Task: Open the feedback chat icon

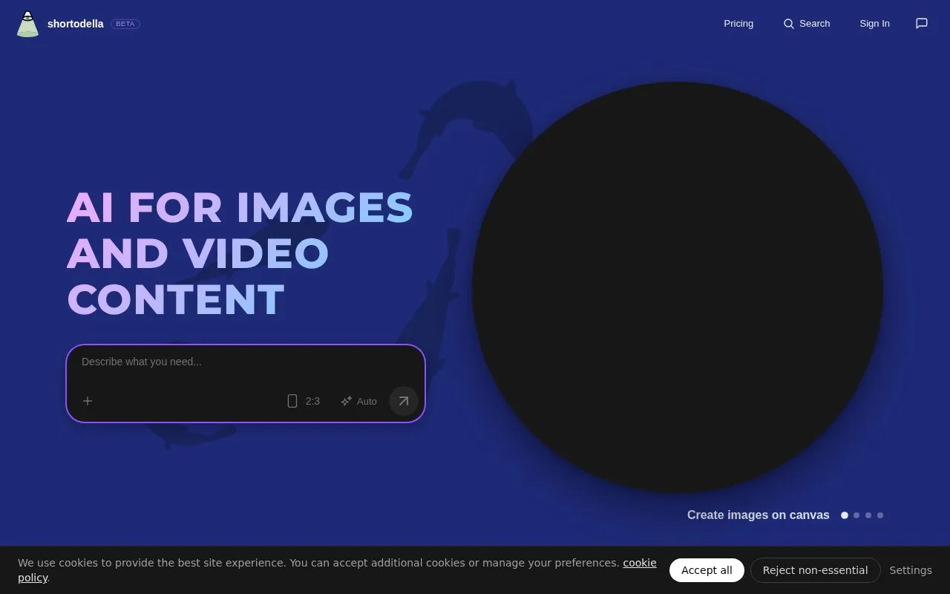Action: pyautogui.click(x=922, y=24)
